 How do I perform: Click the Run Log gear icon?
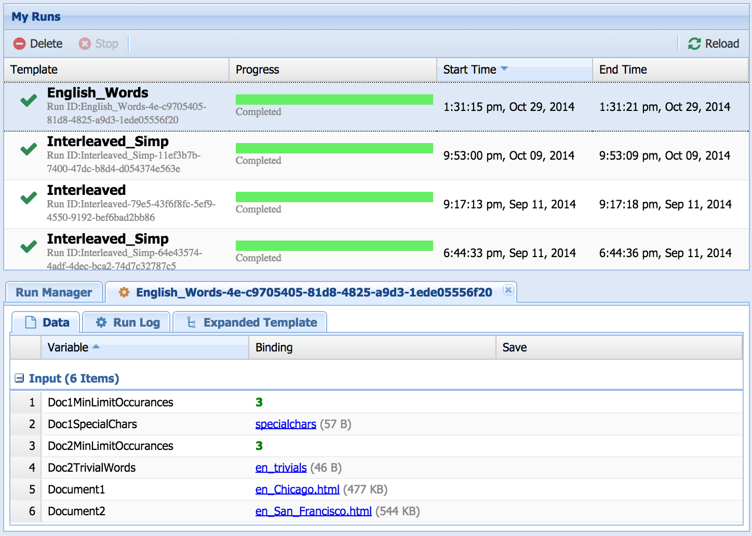101,322
